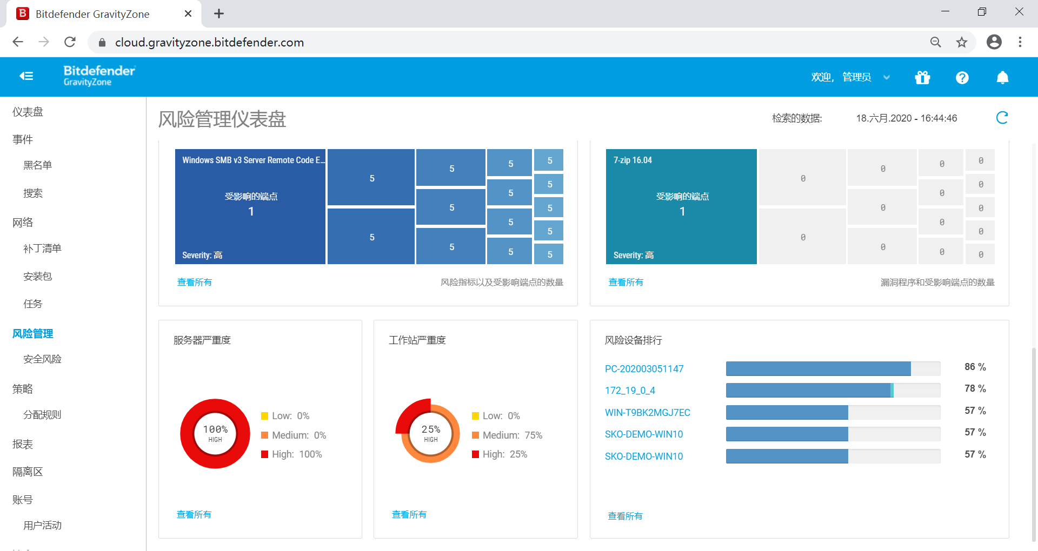Click the timestamp 18.六月.2020 - 16:44:46
1038x551 pixels.
(907, 118)
